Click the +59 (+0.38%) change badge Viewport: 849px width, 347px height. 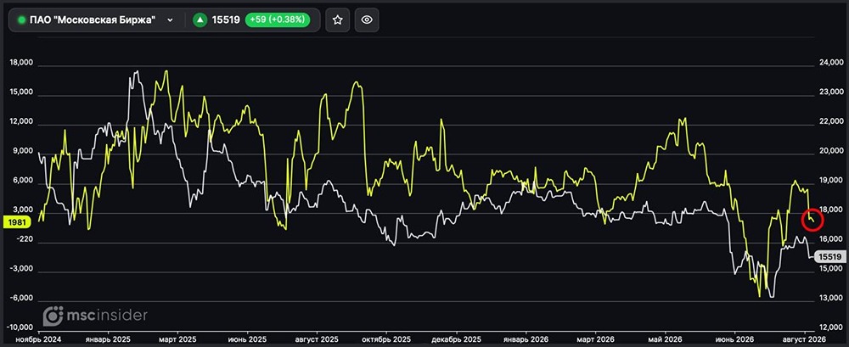pyautogui.click(x=278, y=20)
